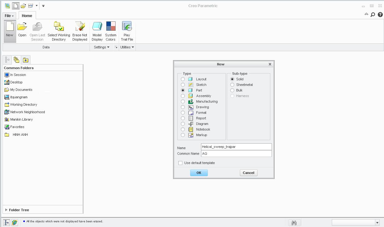Click OK in the New dialog
Image resolution: width=384 pixels, height=227 pixels.
click(x=199, y=173)
